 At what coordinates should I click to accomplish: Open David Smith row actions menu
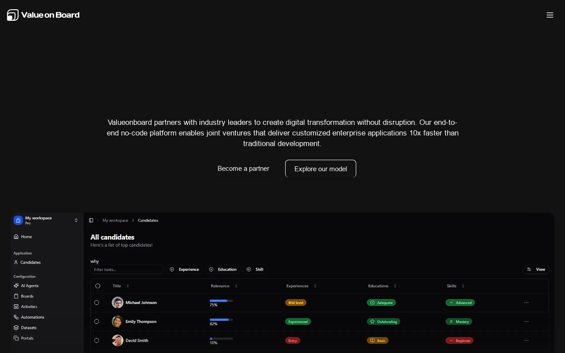(x=526, y=341)
